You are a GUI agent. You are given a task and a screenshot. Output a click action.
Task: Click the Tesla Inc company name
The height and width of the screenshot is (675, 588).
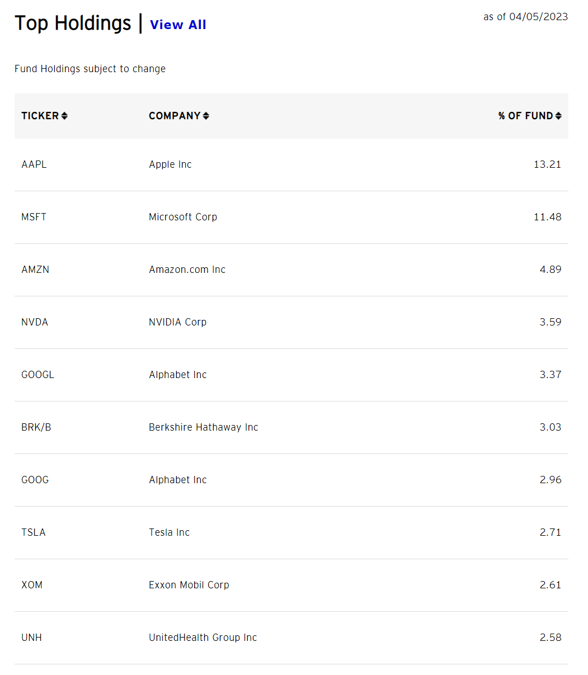(x=169, y=532)
